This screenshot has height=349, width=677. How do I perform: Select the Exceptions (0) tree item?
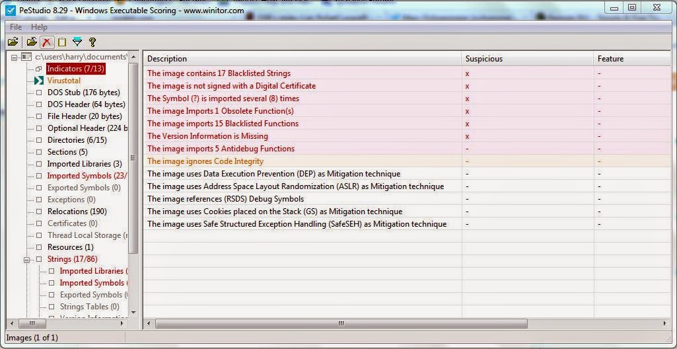(x=72, y=200)
